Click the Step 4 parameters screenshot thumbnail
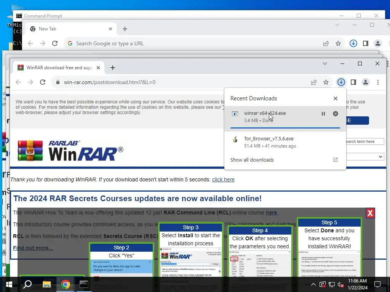The image size is (390, 292). [x=260, y=264]
